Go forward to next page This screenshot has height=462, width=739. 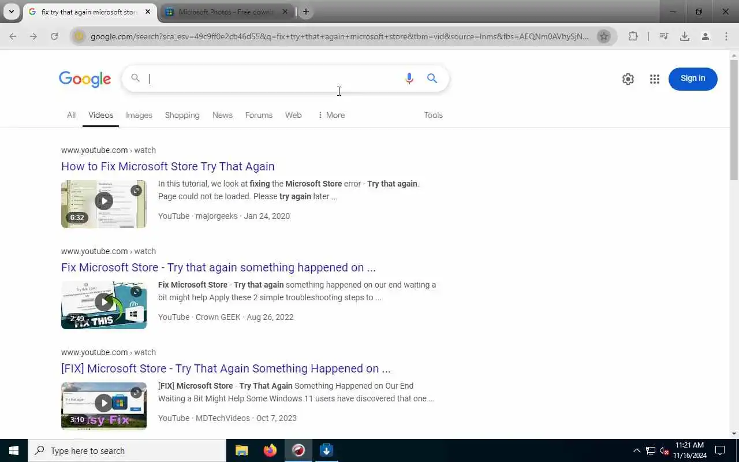coord(33,36)
